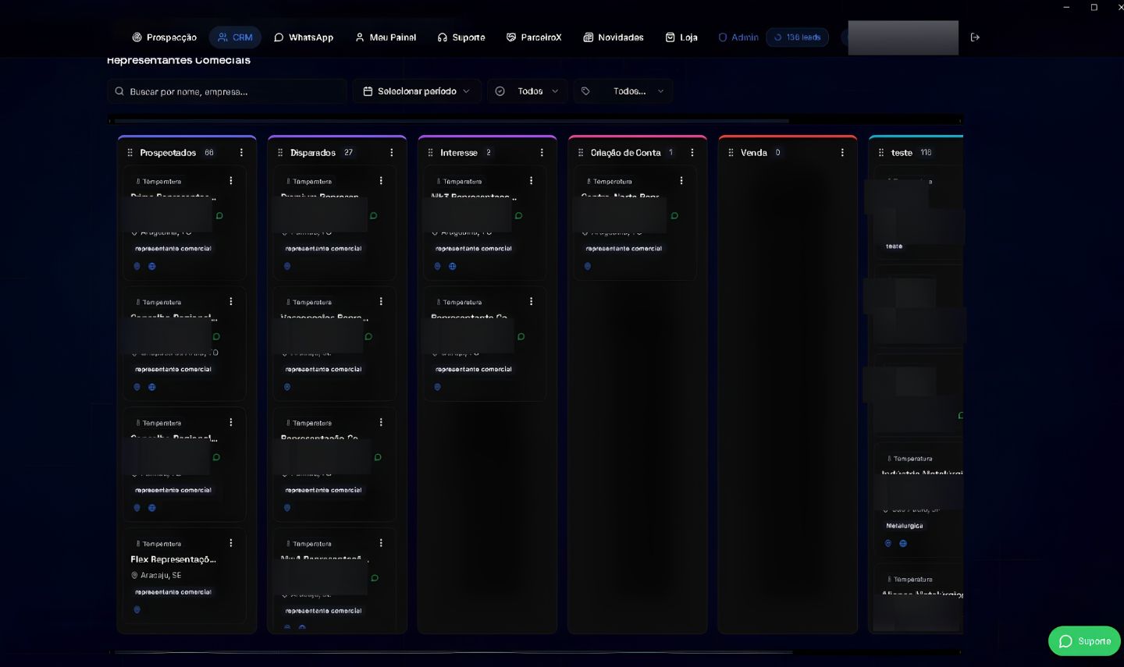The height and width of the screenshot is (667, 1124).
Task: Open the Interesse column options menu
Action: (542, 153)
